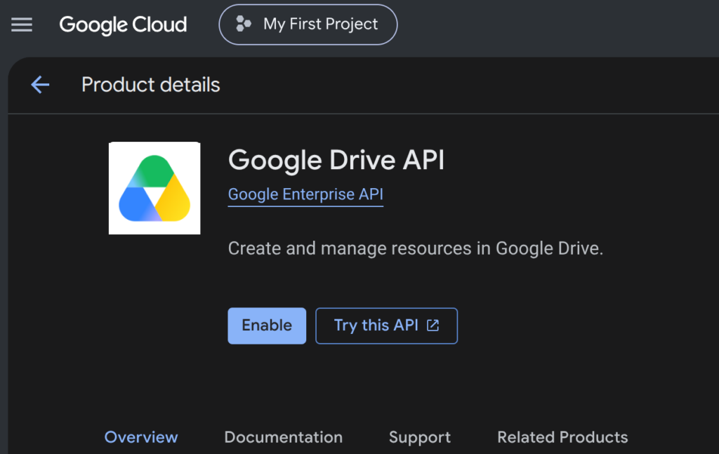Viewport: 719px width, 454px height.
Task: Go back using the blue arrow
Action: pos(40,85)
